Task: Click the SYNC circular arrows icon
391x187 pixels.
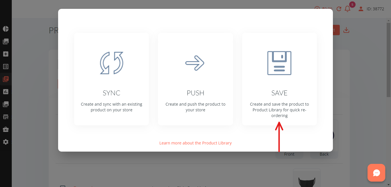Action: tap(112, 63)
